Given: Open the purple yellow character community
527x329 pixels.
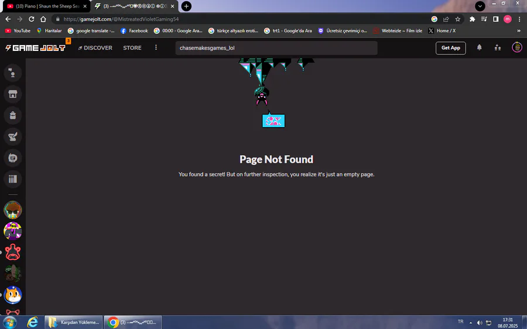Looking at the screenshot, I should coord(13,231).
